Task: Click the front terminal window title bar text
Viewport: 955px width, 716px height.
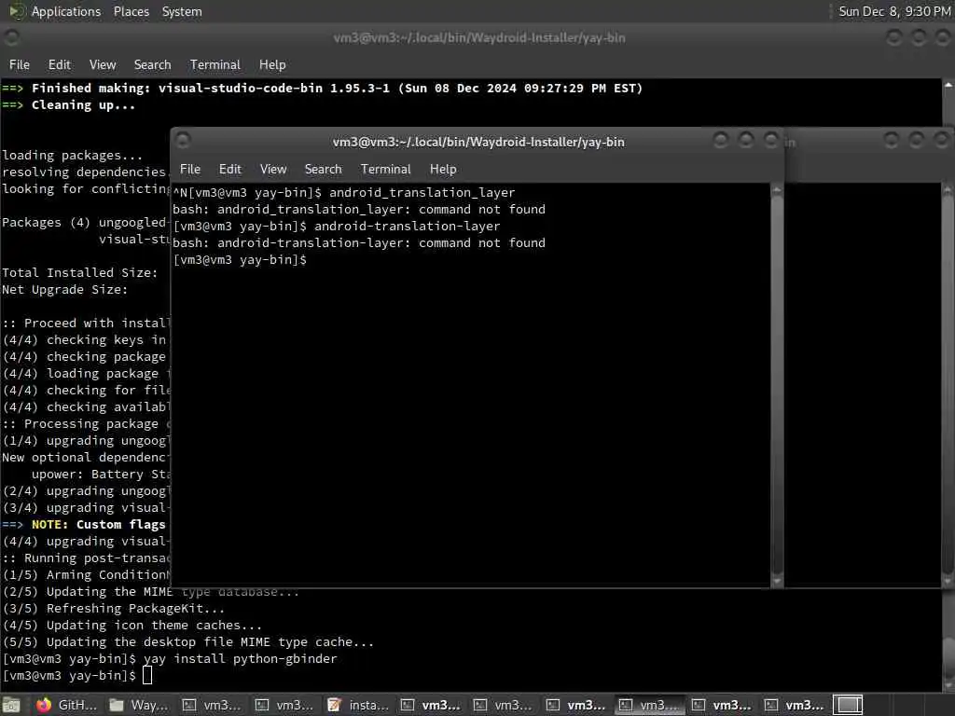Action: tap(478, 142)
